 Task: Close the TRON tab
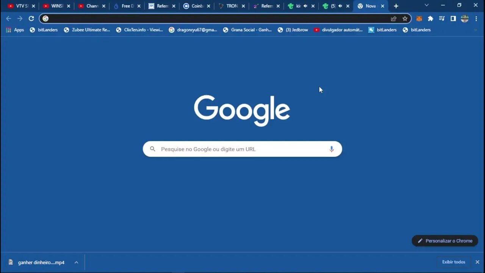tap(243, 6)
